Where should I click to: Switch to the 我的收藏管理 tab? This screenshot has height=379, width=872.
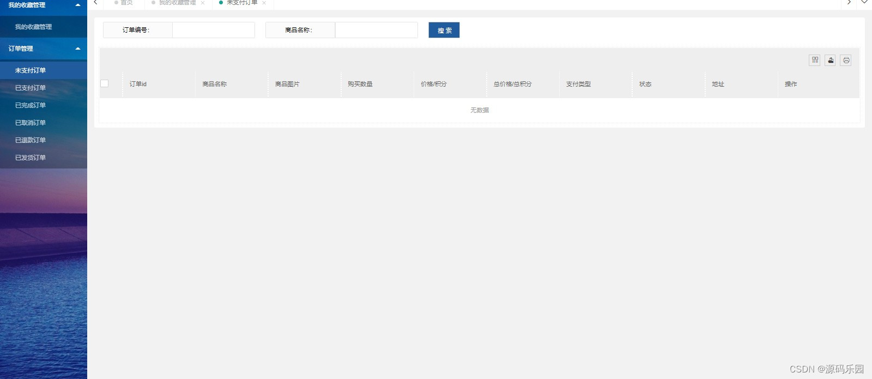tap(177, 3)
